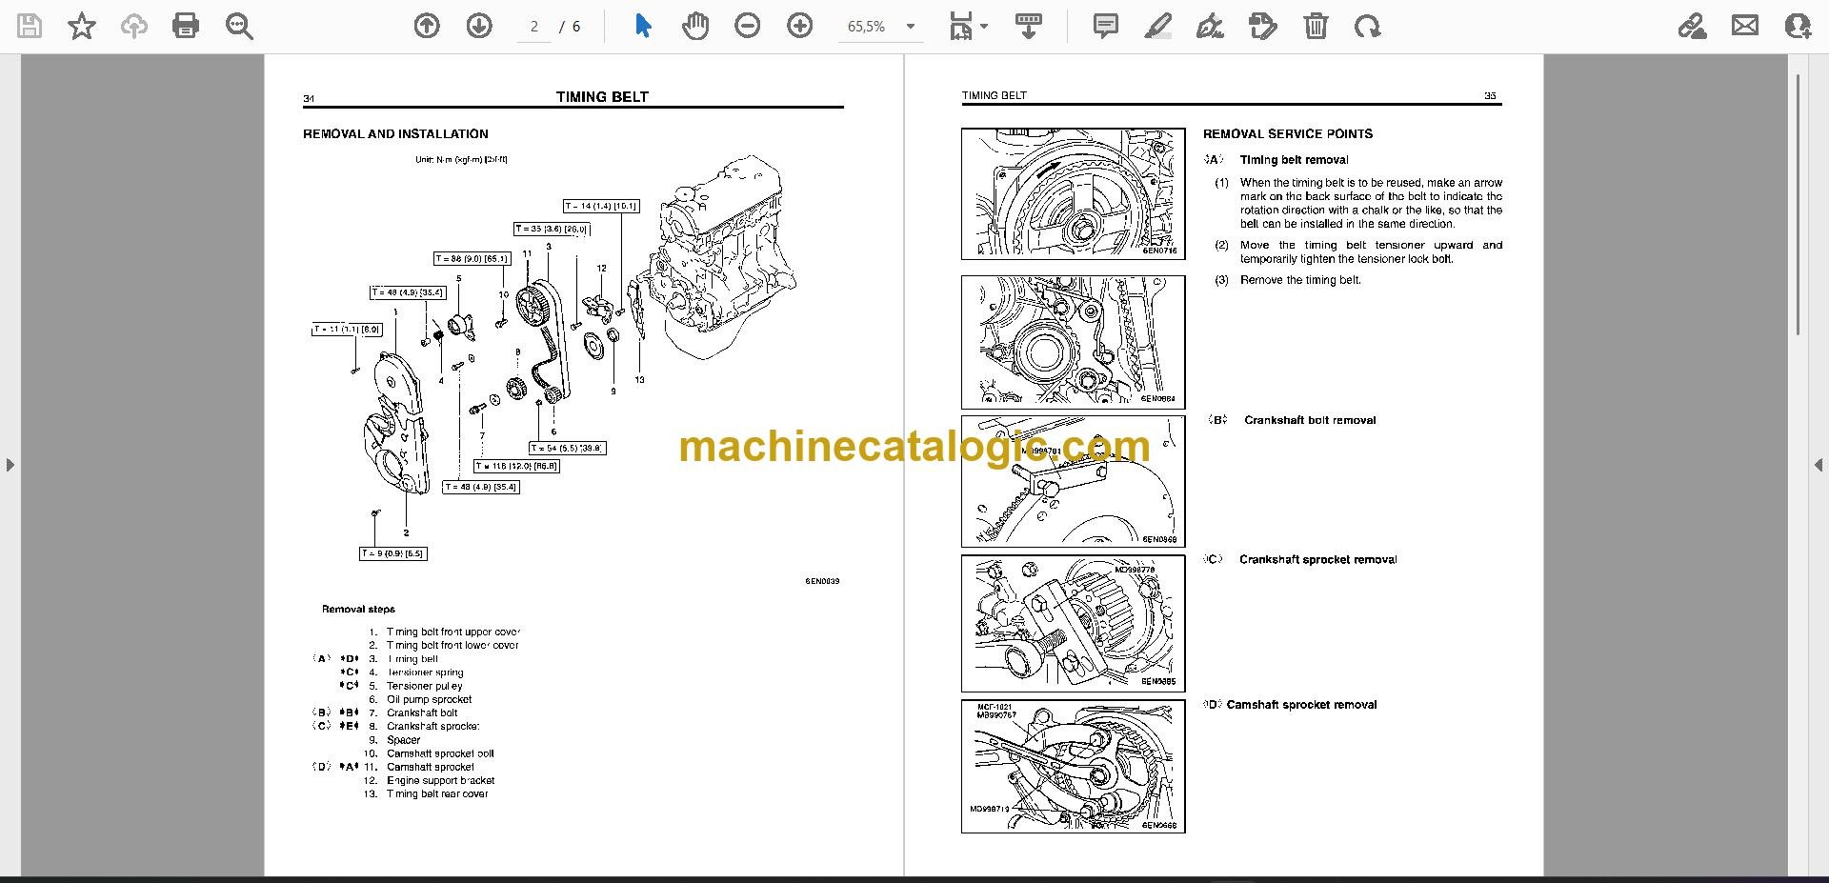Activate the hand pan tool
The image size is (1829, 883).
(x=695, y=27)
